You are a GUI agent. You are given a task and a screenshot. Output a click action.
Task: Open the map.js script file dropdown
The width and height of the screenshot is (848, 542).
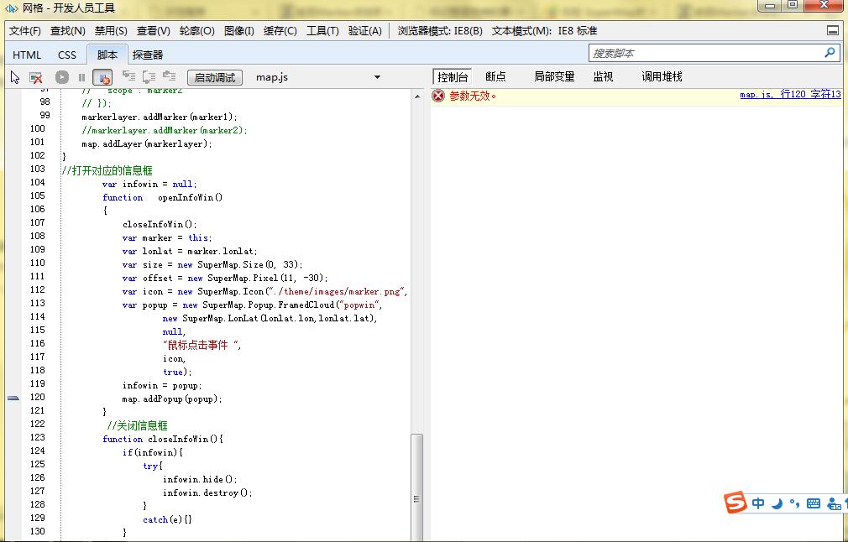tap(377, 77)
